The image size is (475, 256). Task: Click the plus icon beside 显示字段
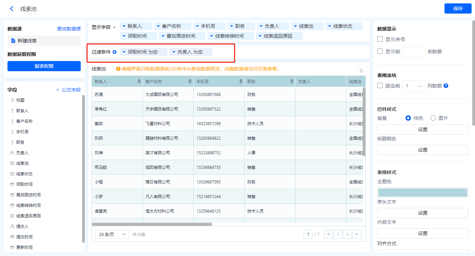114,27
